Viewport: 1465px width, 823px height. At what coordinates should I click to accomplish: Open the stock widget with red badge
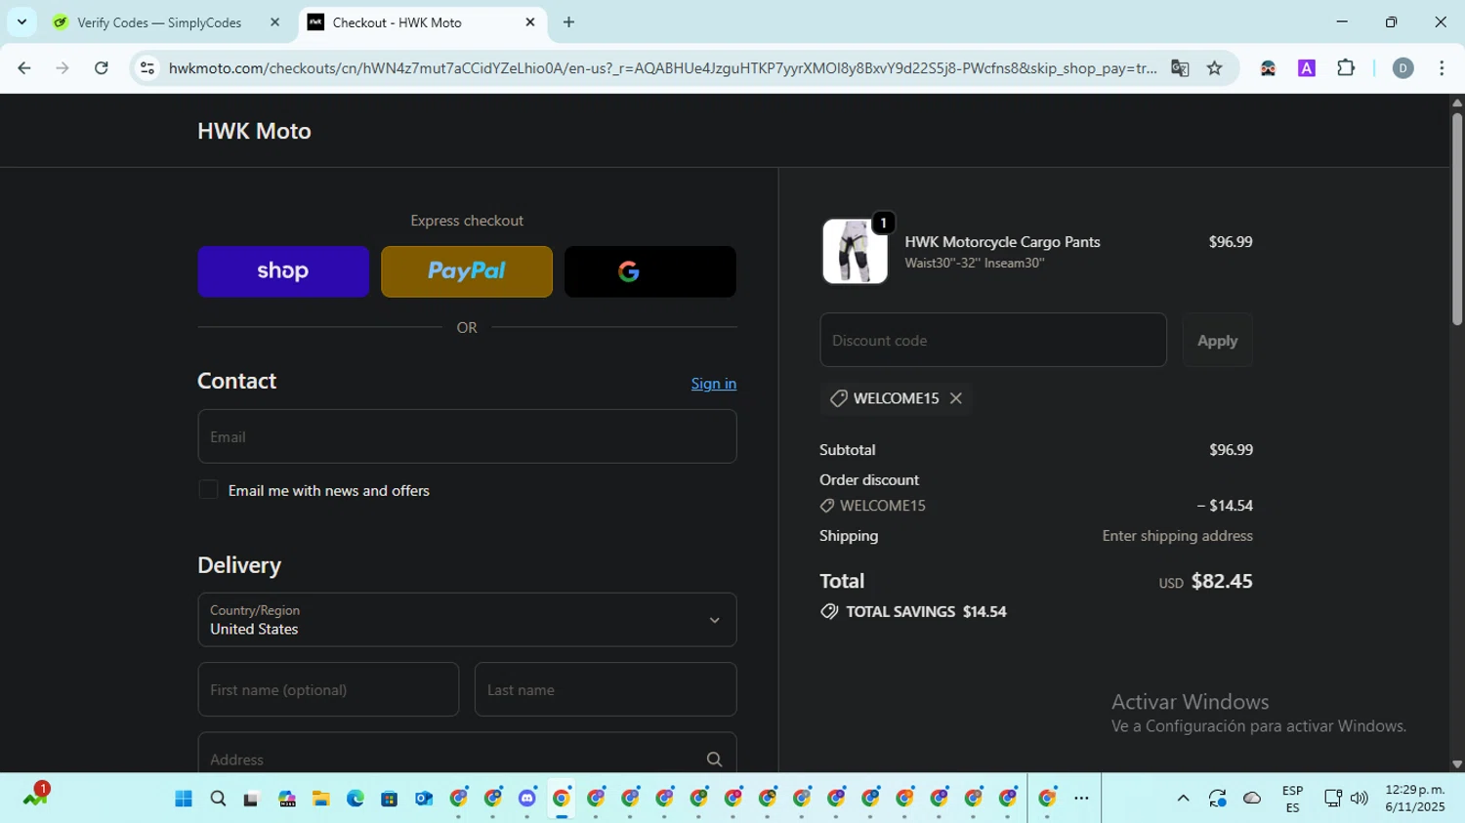[x=36, y=796]
